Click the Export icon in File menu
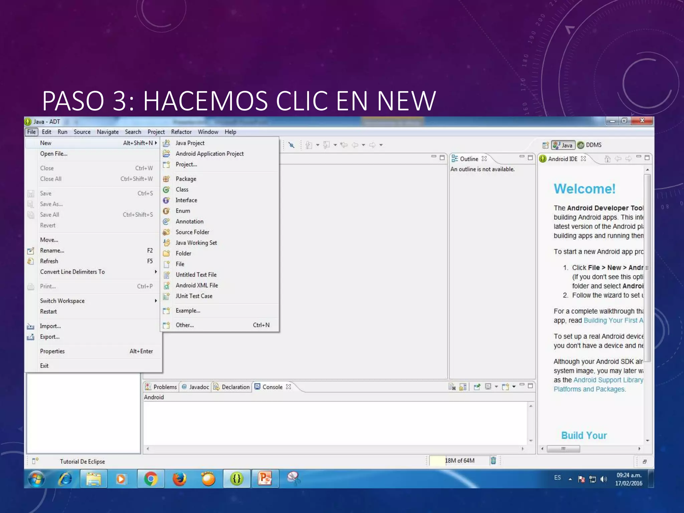The height and width of the screenshot is (513, 684). click(x=31, y=337)
